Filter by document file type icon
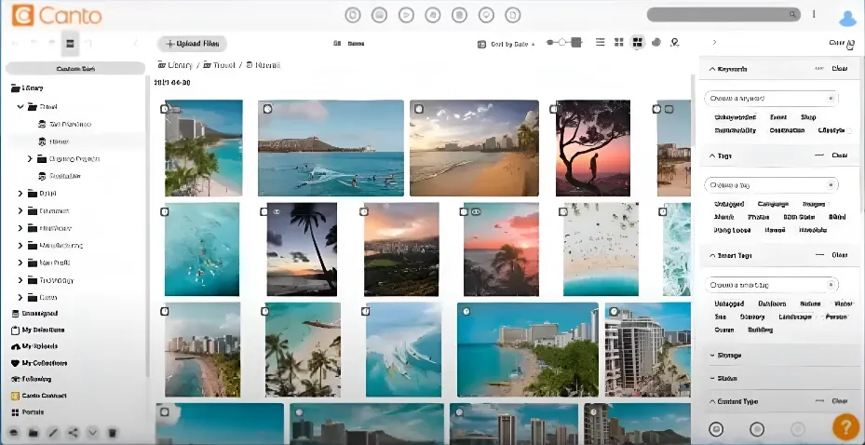This screenshot has width=865, height=445. coord(460,15)
